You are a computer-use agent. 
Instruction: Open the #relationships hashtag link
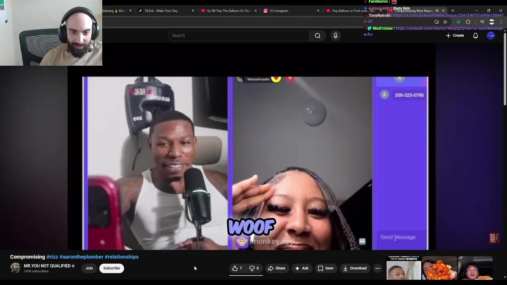pyautogui.click(x=122, y=257)
